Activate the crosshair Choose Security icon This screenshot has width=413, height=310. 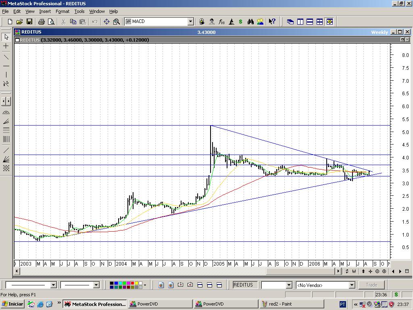tap(106, 22)
